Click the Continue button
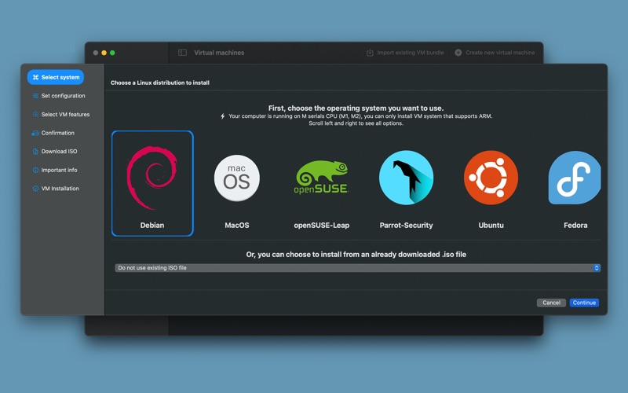Image resolution: width=628 pixels, height=393 pixels. pos(584,303)
